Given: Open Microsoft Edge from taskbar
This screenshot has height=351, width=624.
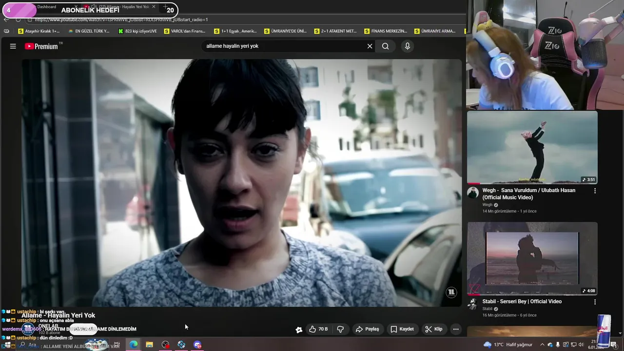Looking at the screenshot, I should (133, 345).
